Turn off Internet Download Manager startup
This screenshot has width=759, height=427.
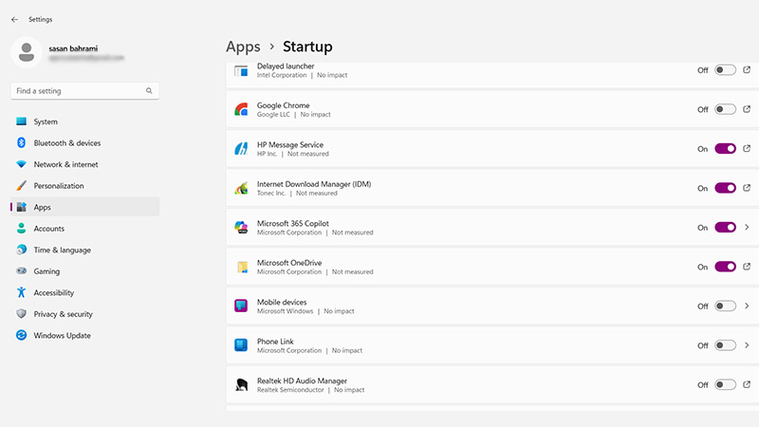[x=725, y=188]
